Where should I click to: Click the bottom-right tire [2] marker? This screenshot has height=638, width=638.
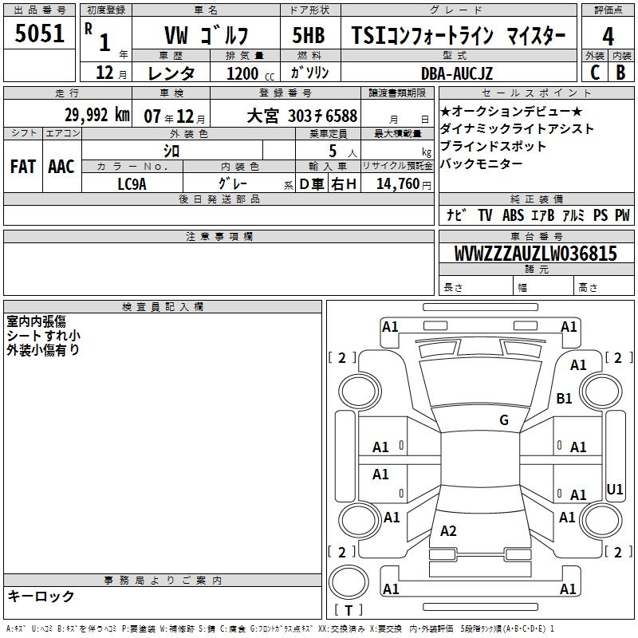pyautogui.click(x=616, y=552)
